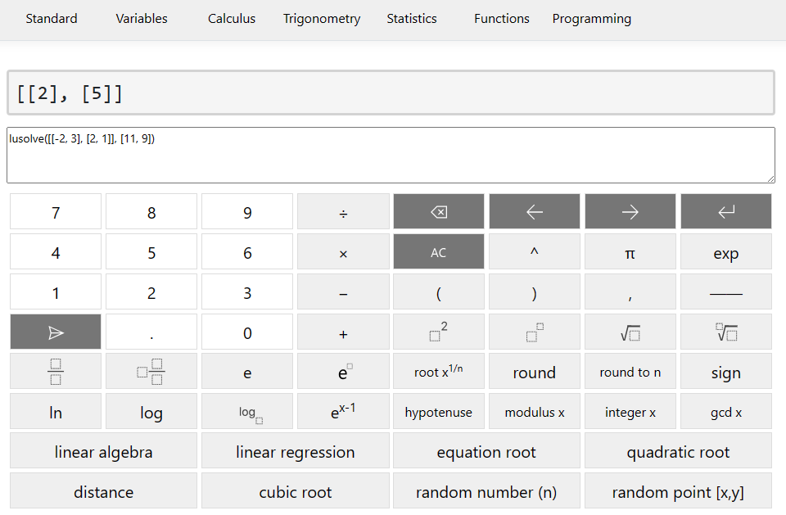Switch to the Programming tab
This screenshot has height=515, width=786.
pyautogui.click(x=591, y=18)
